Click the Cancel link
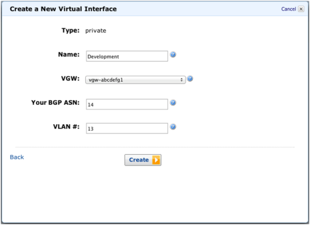This screenshot has height=225, width=310. coord(288,9)
